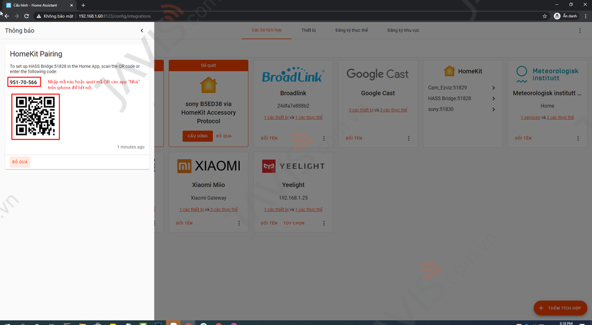Viewport: 592px width, 325px height.
Task: Open the Đăng ký Khu vực tab
Action: (403, 30)
